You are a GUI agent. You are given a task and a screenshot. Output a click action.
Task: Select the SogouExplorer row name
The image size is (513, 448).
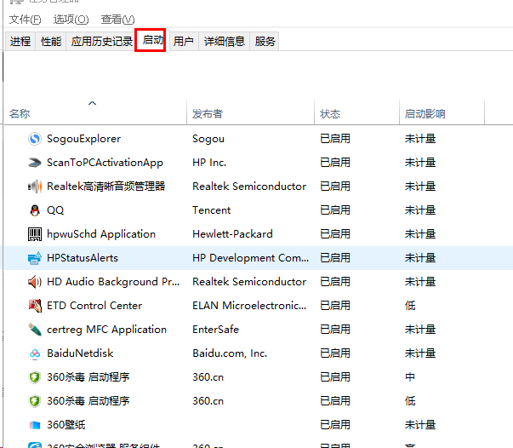[83, 139]
